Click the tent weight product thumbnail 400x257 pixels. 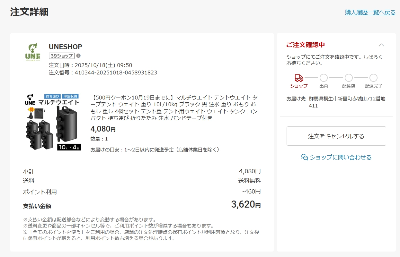[x=53, y=122]
